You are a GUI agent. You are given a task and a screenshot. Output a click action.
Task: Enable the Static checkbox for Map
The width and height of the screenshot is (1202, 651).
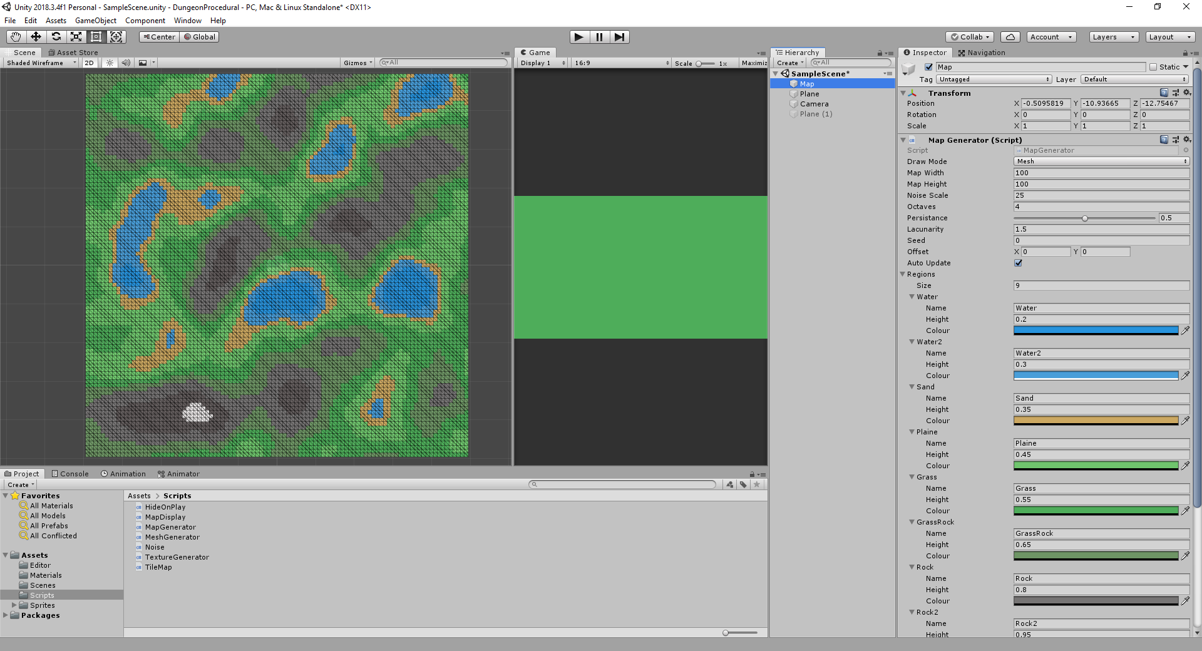click(1153, 66)
